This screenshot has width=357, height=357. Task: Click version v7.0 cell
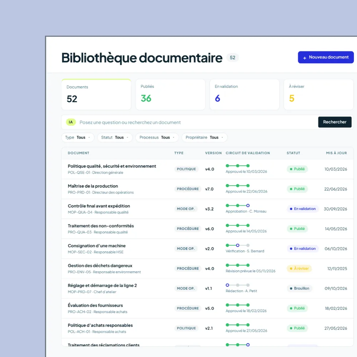[x=209, y=189]
